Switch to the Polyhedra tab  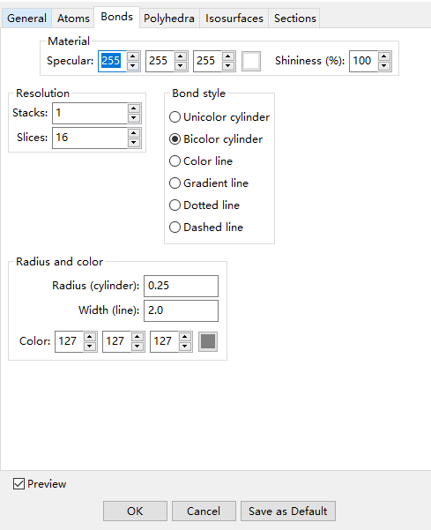click(x=169, y=19)
